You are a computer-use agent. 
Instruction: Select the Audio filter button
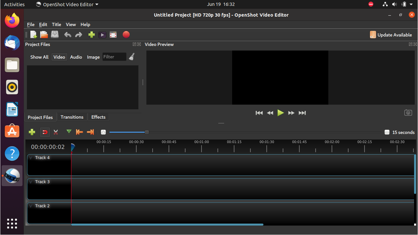tap(76, 57)
